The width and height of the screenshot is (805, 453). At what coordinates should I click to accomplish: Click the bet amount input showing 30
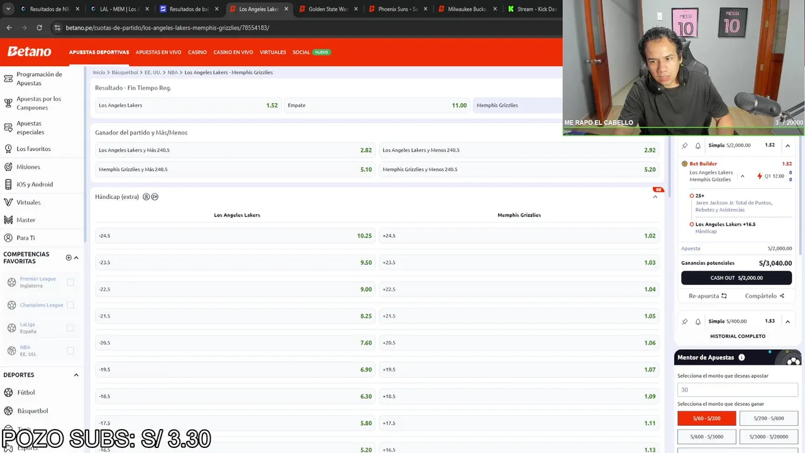click(738, 389)
